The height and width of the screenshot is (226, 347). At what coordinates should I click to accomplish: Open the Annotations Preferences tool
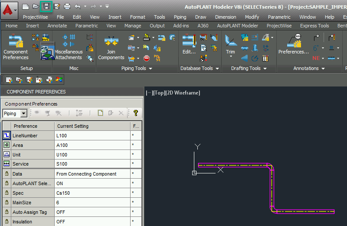pos(294,44)
